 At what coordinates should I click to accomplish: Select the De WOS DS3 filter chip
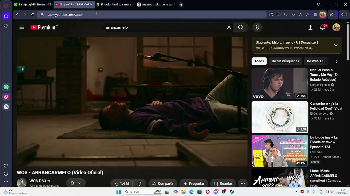316,61
